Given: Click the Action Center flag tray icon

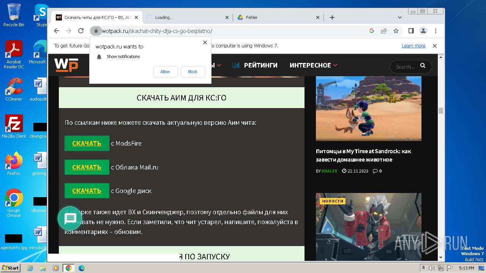Looking at the screenshot, I should pyautogui.click(x=449, y=268).
